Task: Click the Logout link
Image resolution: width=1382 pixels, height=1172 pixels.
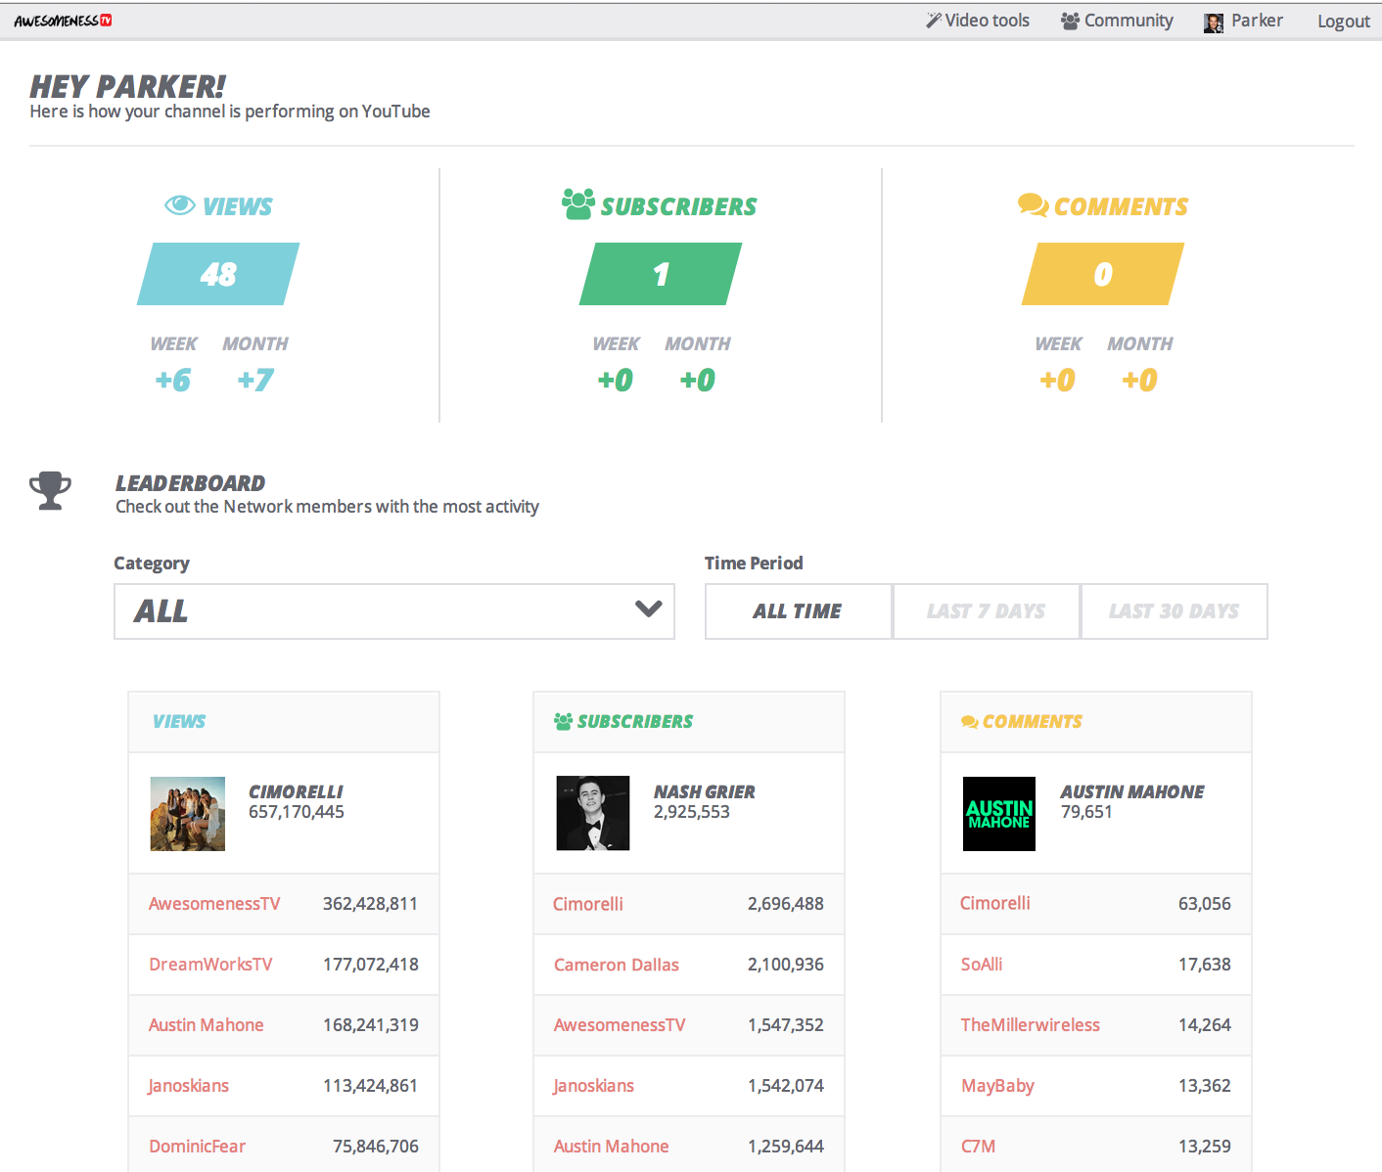Action: pos(1344,22)
